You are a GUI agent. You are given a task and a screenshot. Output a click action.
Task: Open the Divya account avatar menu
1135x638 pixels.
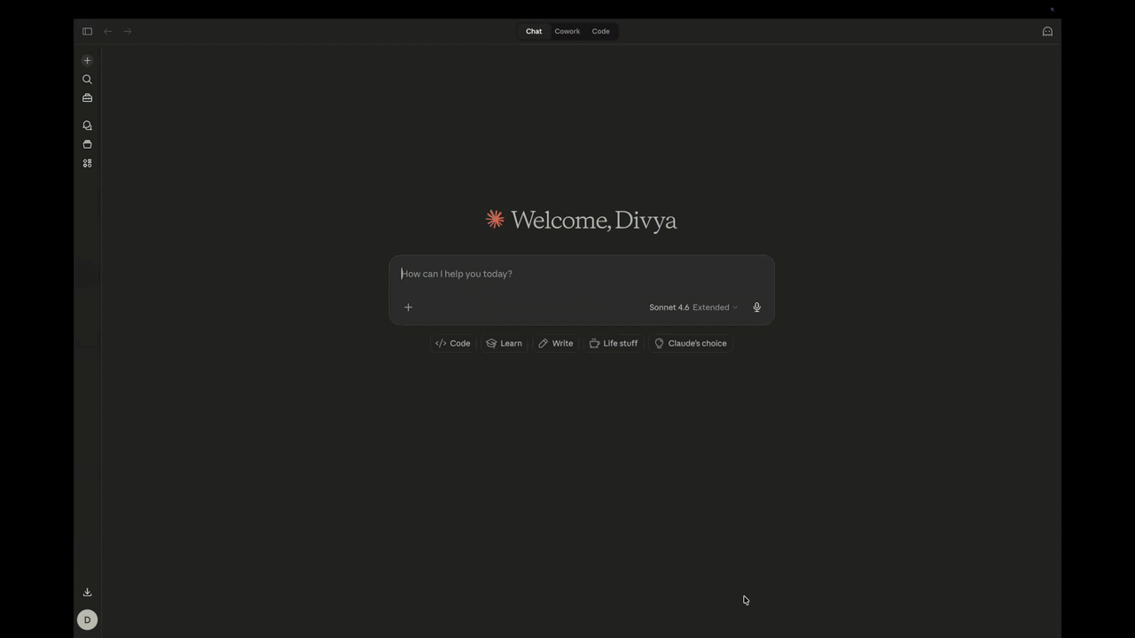click(x=87, y=619)
